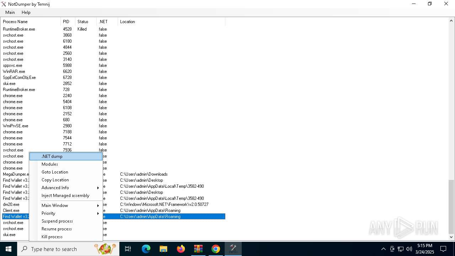The width and height of the screenshot is (455, 256).
Task: Open Google Chrome from the taskbar
Action: pos(215,249)
